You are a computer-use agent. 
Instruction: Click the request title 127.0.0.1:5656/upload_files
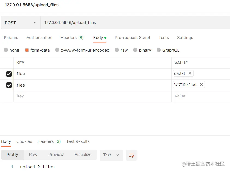32,5
